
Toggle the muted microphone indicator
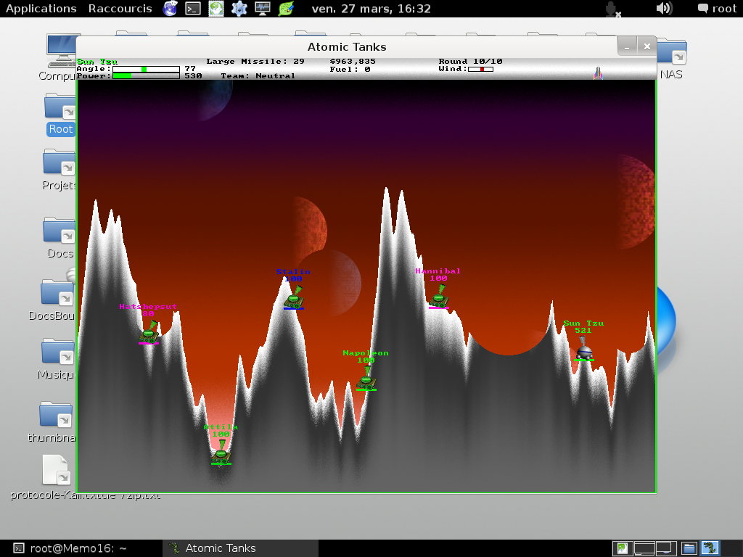pos(612,9)
